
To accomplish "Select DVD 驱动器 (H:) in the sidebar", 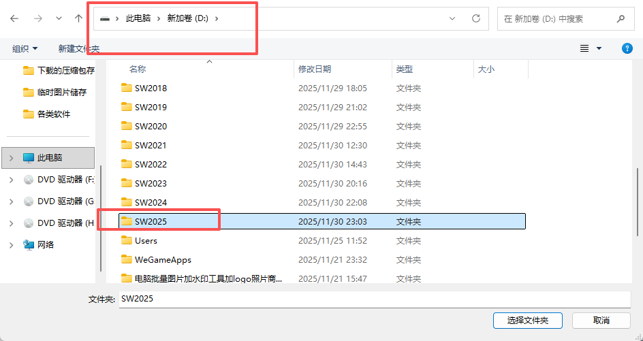I will click(59, 223).
